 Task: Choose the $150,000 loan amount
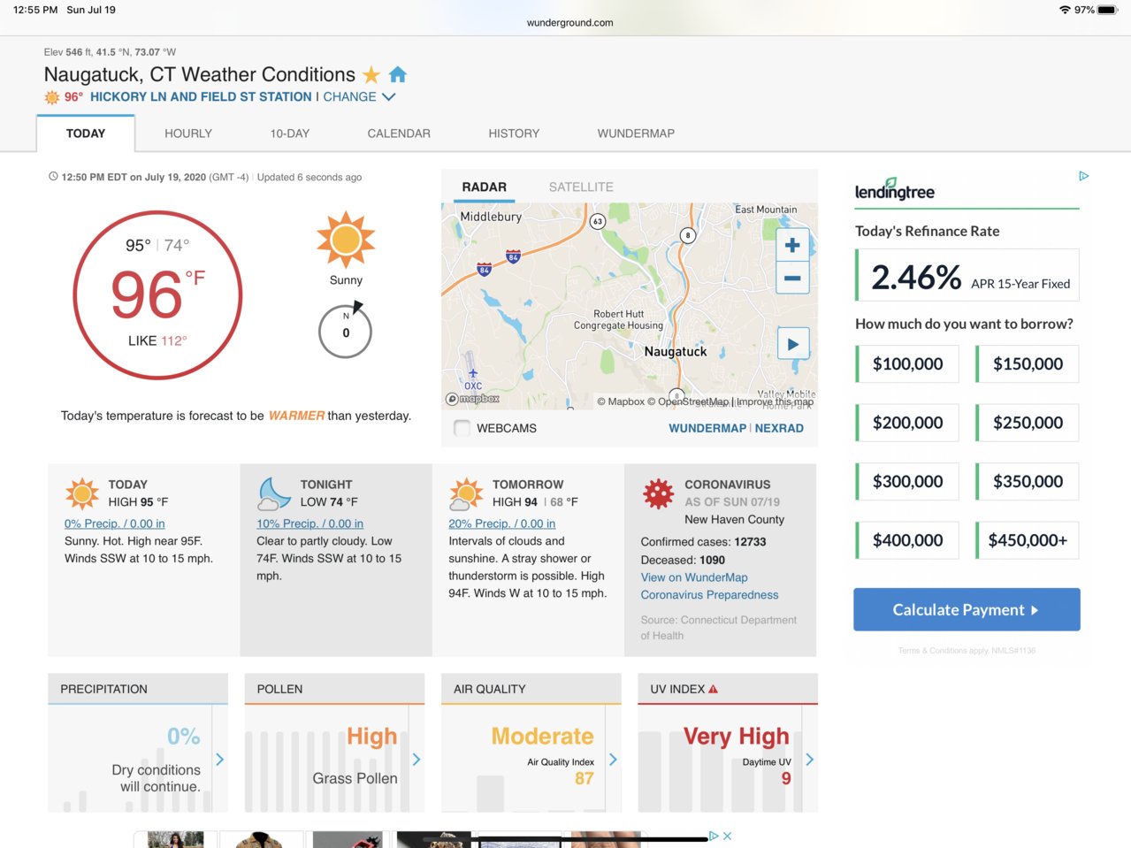click(1028, 363)
